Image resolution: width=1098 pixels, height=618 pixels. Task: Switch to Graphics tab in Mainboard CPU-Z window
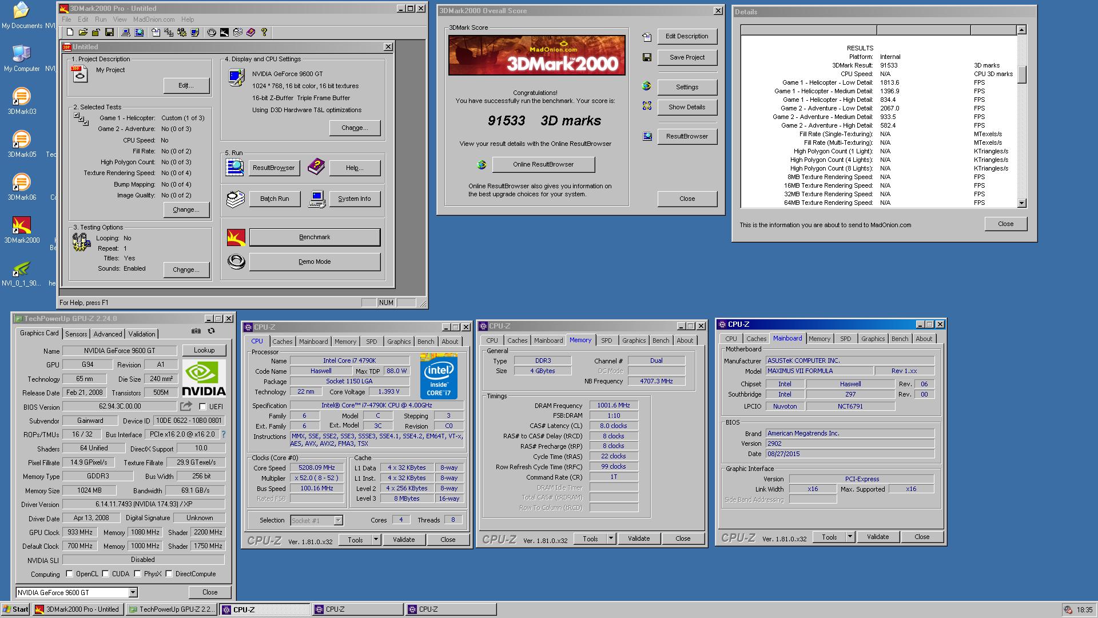873,339
